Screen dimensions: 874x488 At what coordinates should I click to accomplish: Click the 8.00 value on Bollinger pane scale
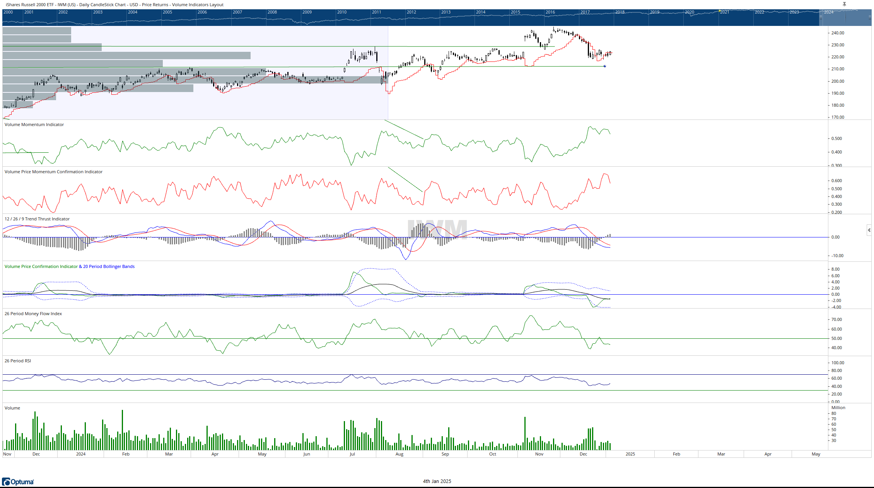click(836, 269)
